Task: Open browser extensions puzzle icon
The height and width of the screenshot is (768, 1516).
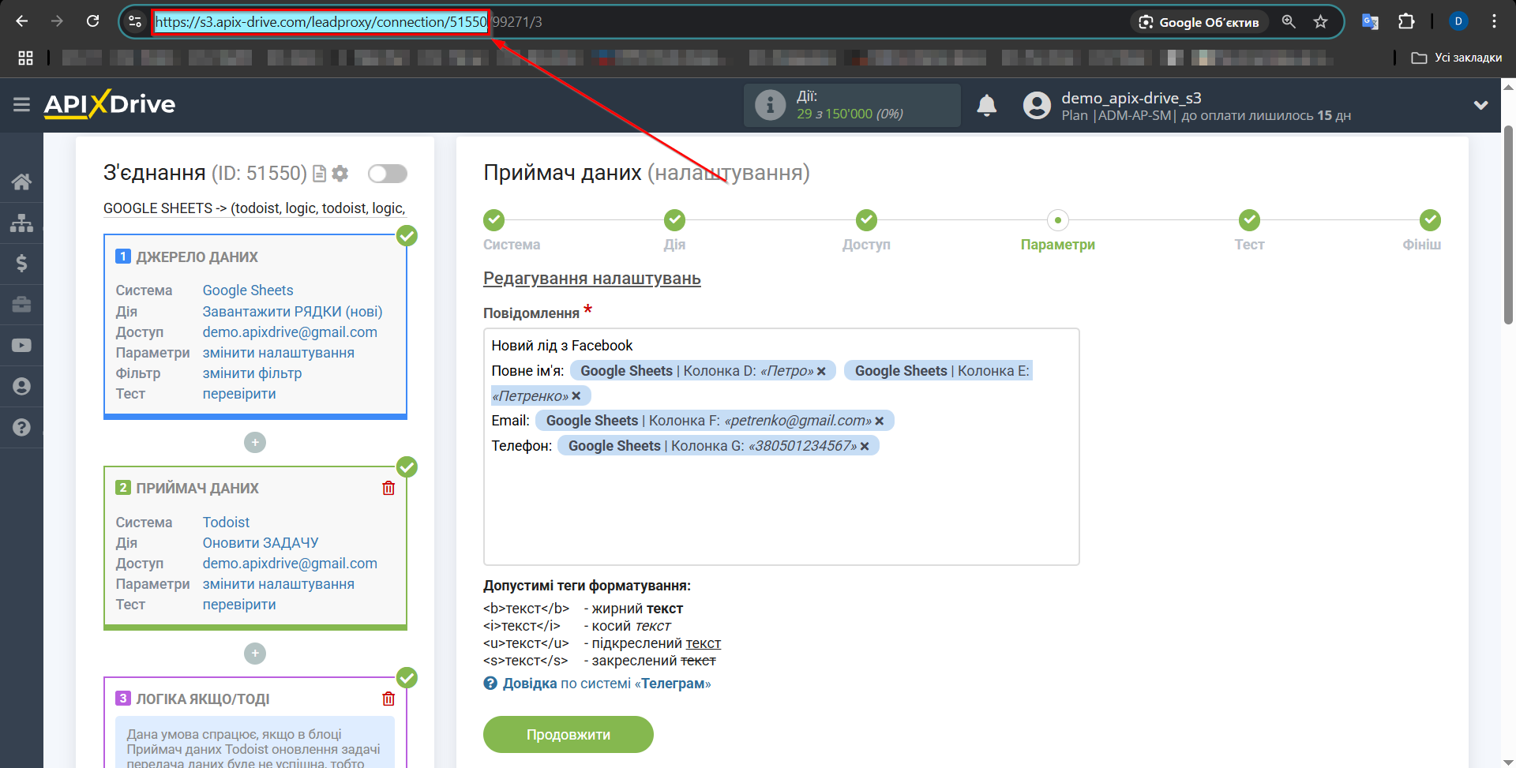Action: pos(1406,22)
